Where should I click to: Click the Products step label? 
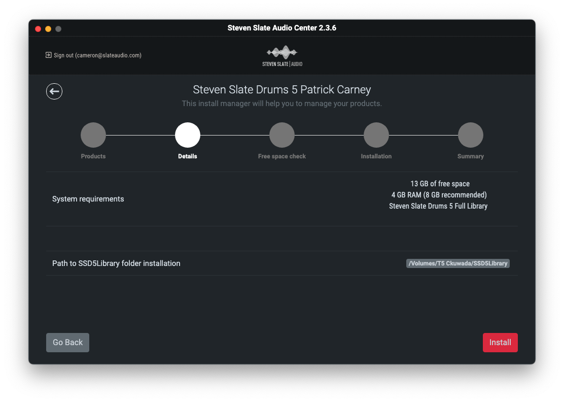point(93,156)
